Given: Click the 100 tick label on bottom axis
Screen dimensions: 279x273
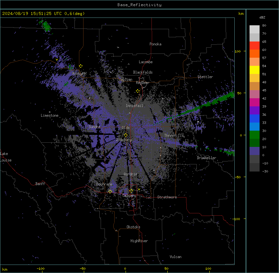Looking at the screenshot, I should click(208, 269).
